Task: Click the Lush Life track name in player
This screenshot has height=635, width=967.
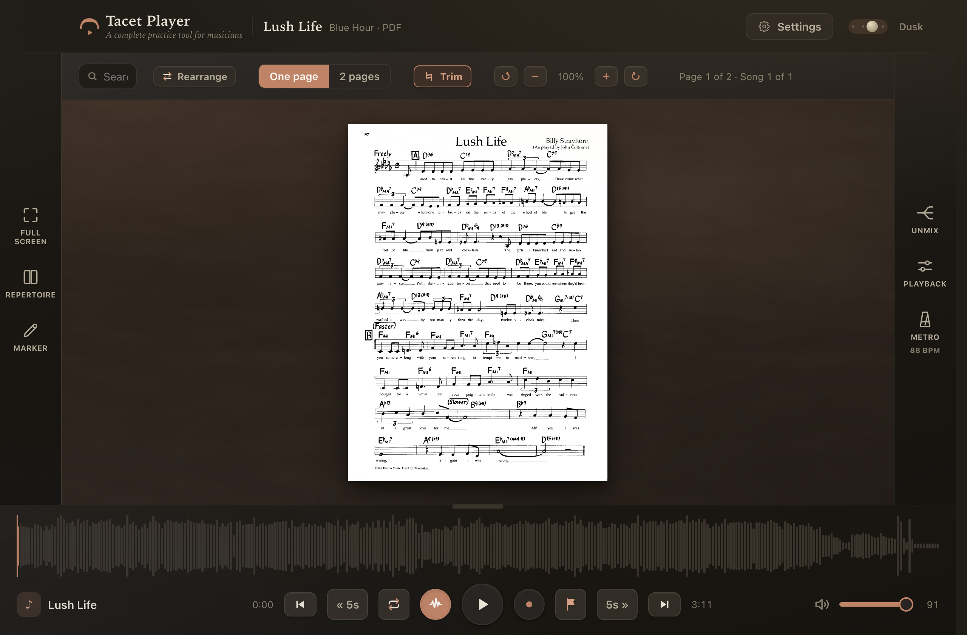Action: (72, 604)
